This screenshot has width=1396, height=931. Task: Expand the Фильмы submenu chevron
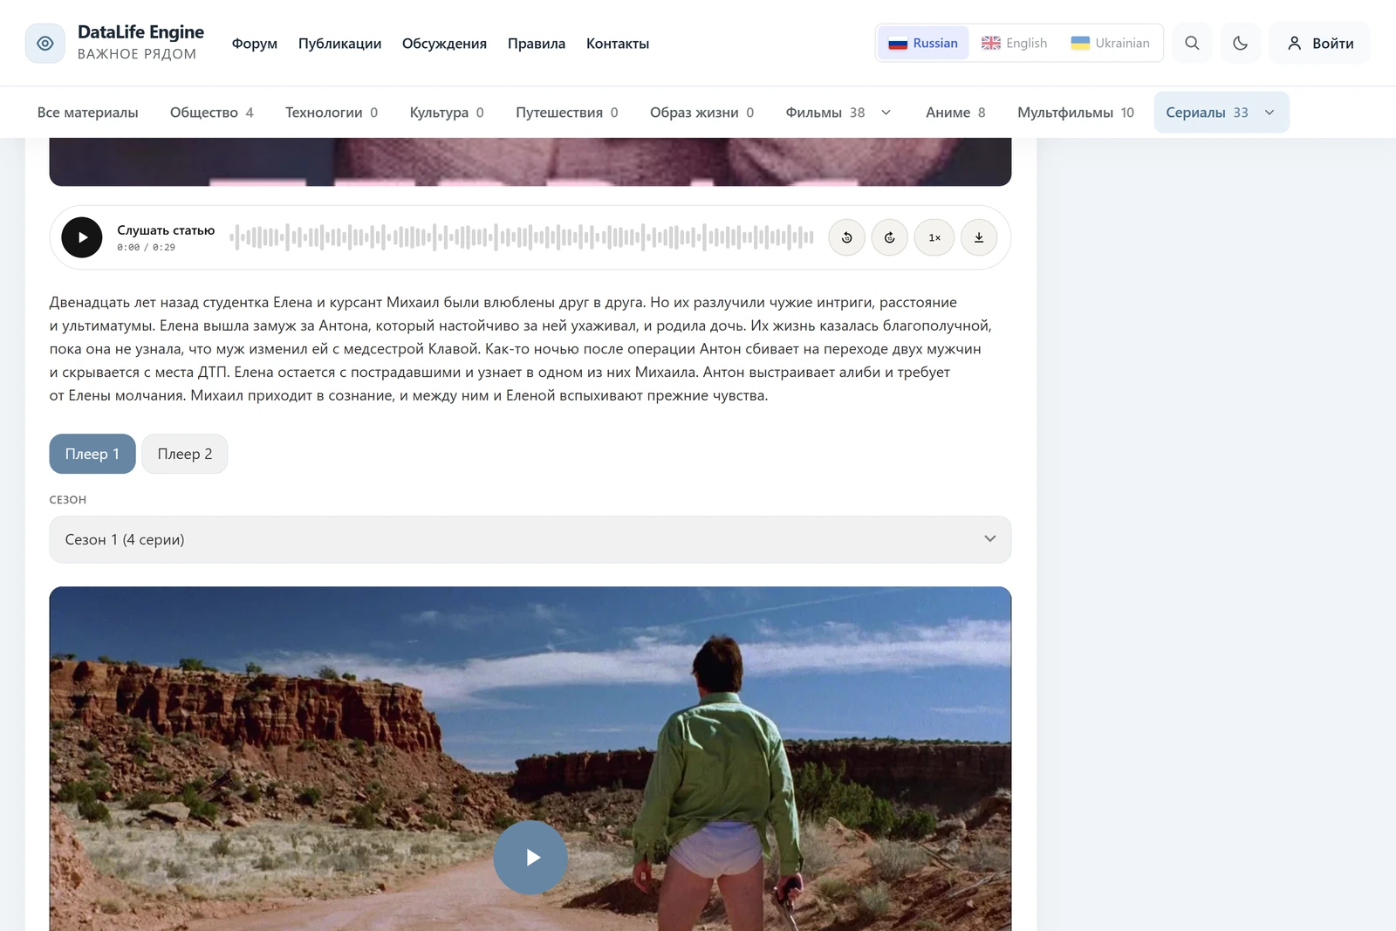click(886, 113)
